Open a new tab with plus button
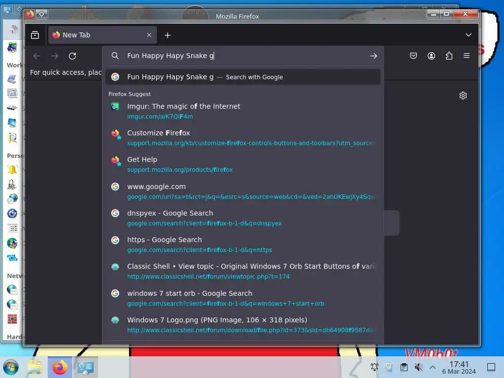504x378 pixels. [167, 35]
